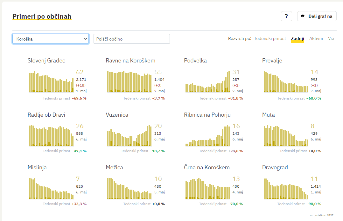Click the share arrow icon
343x221 pixels.
[x=303, y=16]
